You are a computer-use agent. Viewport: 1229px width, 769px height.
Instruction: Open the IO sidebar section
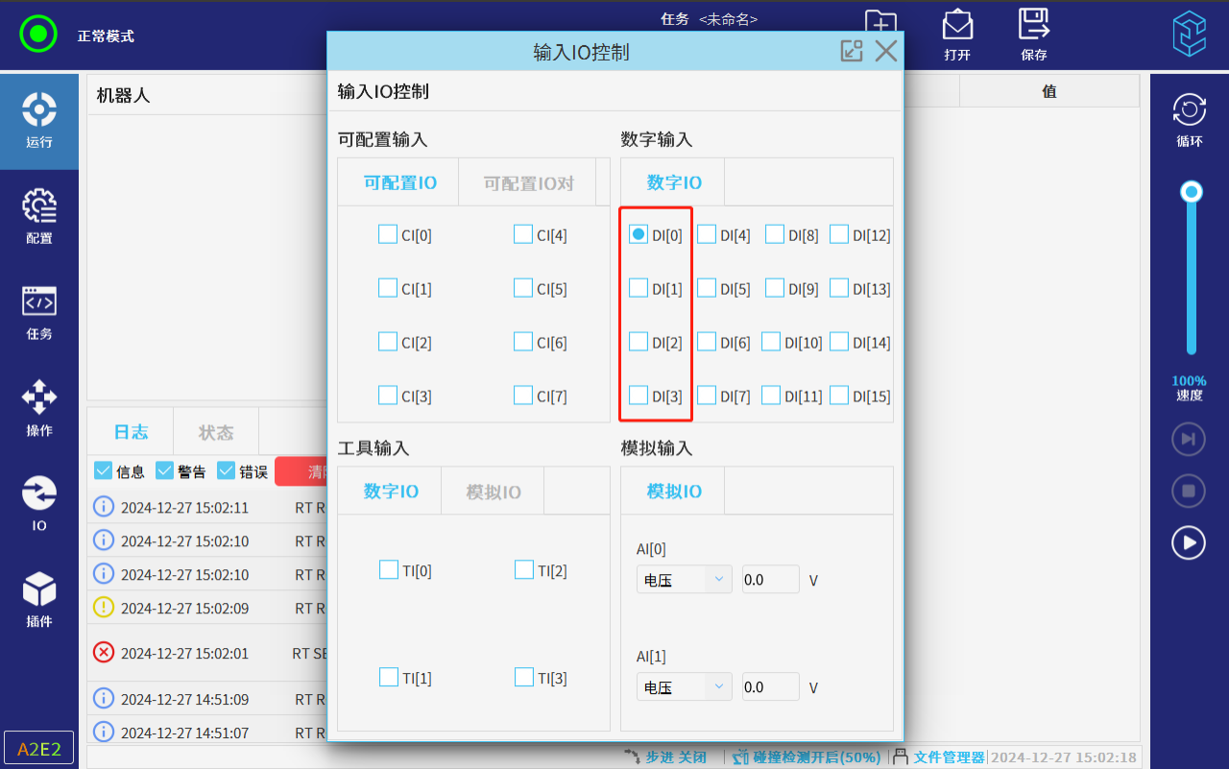38,503
